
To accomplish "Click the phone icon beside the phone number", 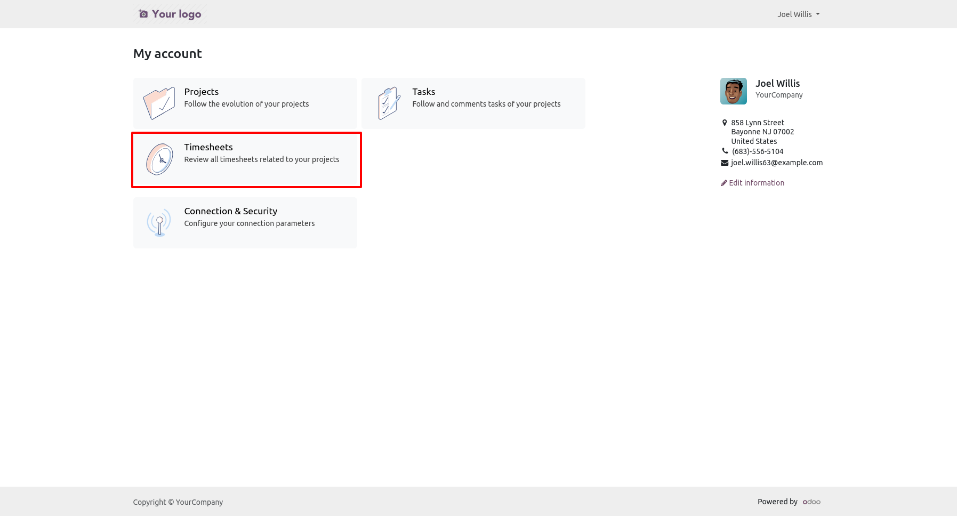I will 725,151.
